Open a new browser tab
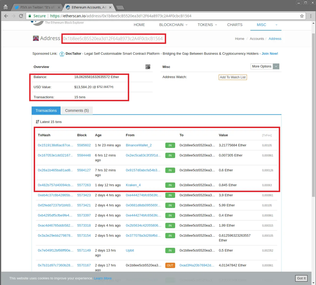The height and width of the screenshot is (285, 316). coord(120,8)
